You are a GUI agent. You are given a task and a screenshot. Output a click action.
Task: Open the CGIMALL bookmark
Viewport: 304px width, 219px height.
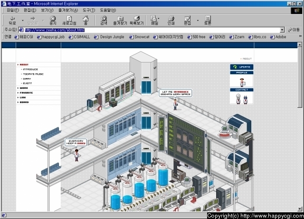(x=79, y=37)
